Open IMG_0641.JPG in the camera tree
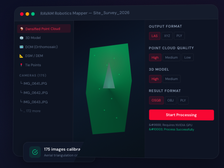The width and height of the screenshot is (224, 168). (x=35, y=83)
